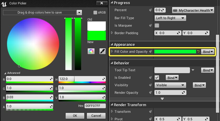The width and height of the screenshot is (220, 121).
Task: Click the Pivot Y 0.5 field
Action: (x=196, y=119)
